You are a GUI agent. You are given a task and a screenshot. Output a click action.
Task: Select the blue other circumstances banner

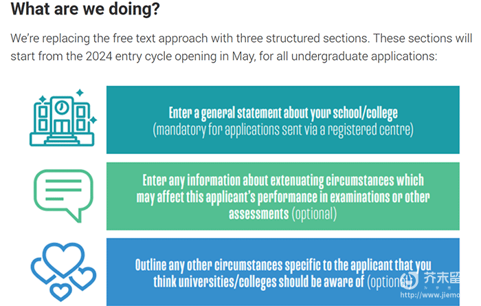point(282,272)
